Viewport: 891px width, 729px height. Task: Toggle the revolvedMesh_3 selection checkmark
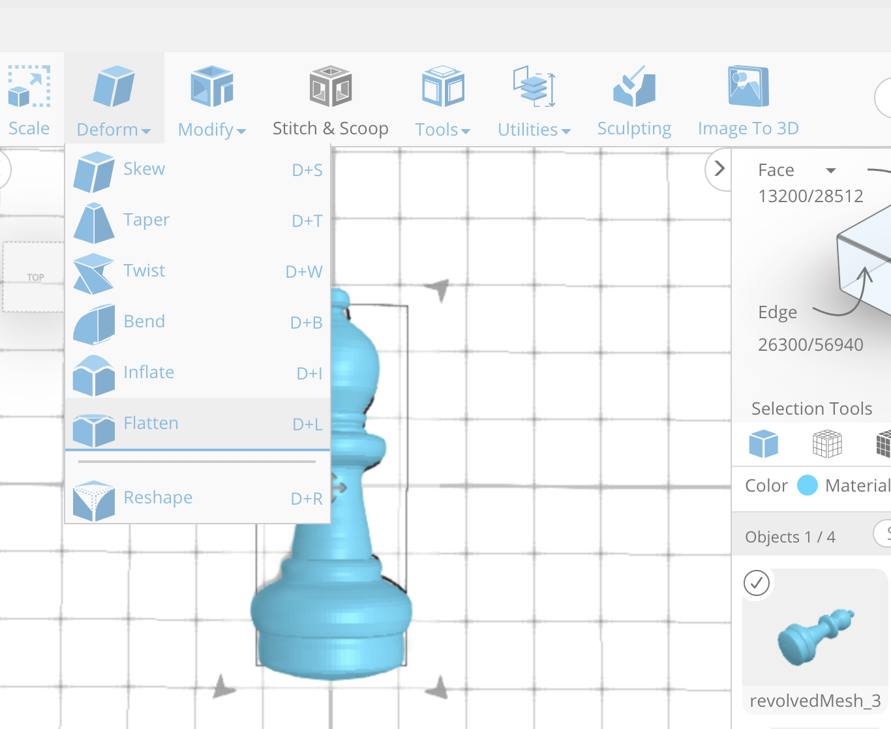[x=757, y=583]
